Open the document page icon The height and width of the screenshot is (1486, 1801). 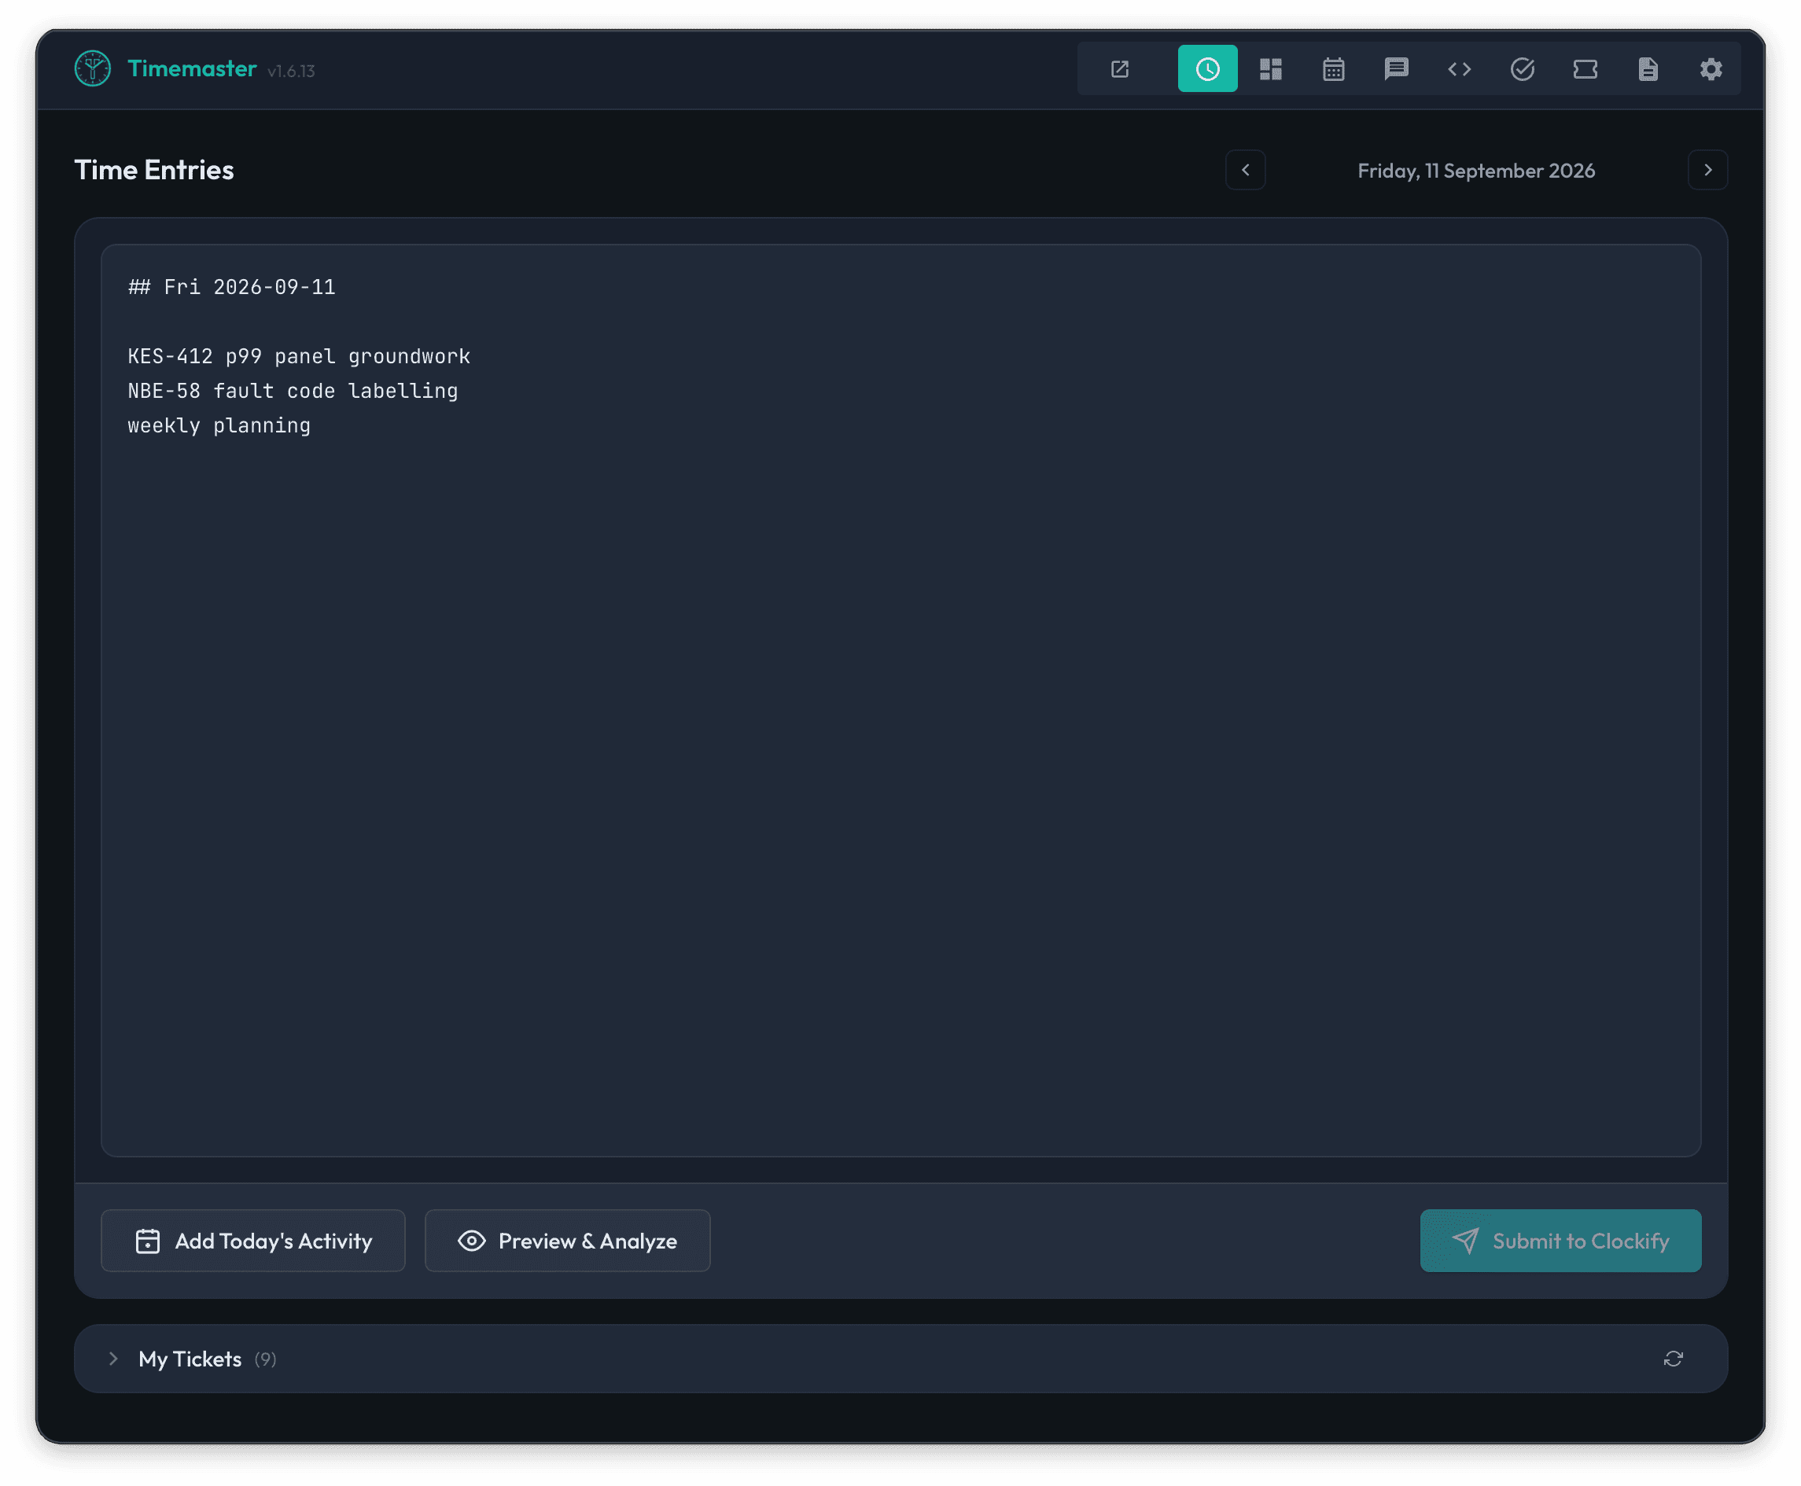pyautogui.click(x=1648, y=69)
